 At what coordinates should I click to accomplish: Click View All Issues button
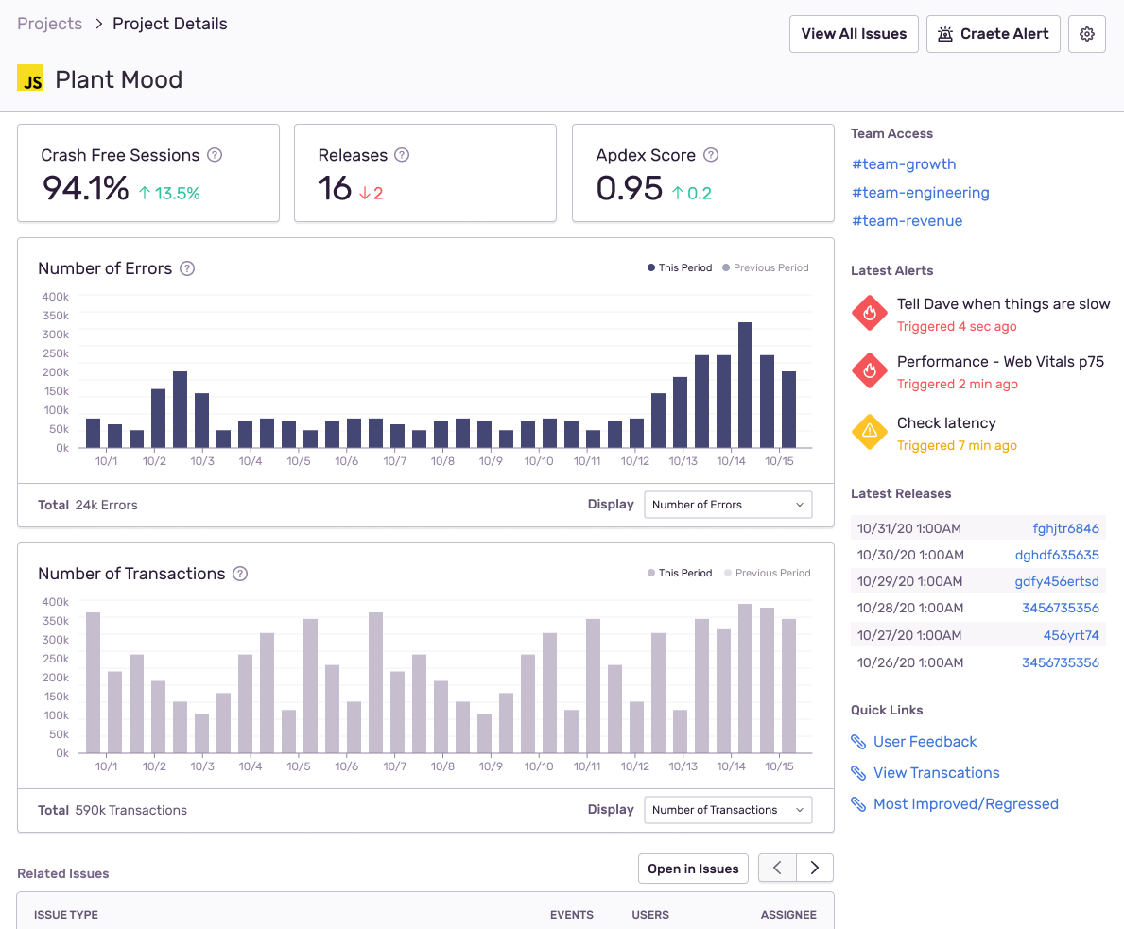coord(854,34)
